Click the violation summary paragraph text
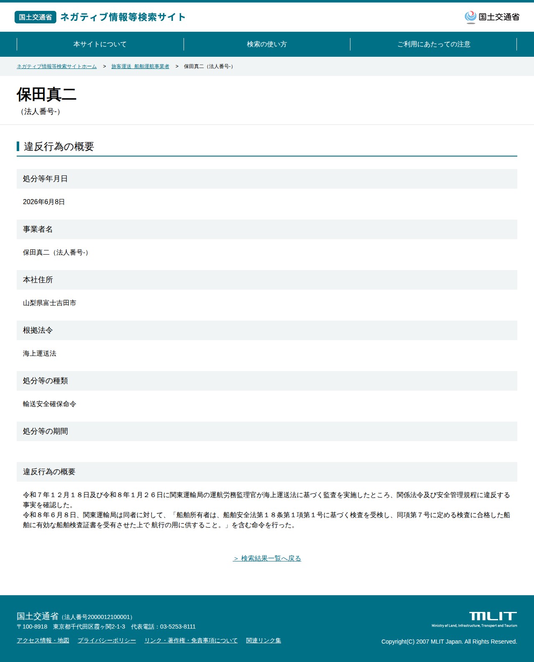 click(267, 510)
